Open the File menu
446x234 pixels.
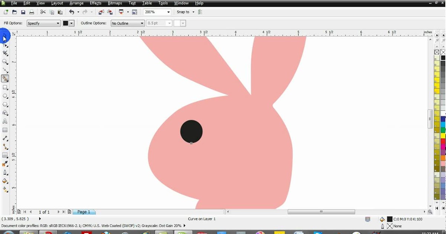[14, 3]
